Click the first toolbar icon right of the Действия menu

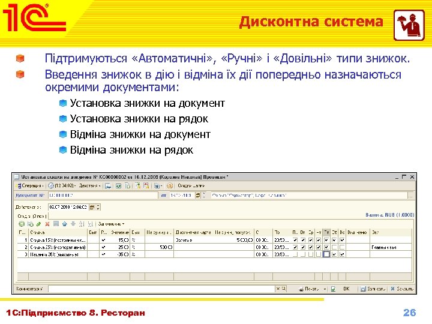tap(108, 186)
